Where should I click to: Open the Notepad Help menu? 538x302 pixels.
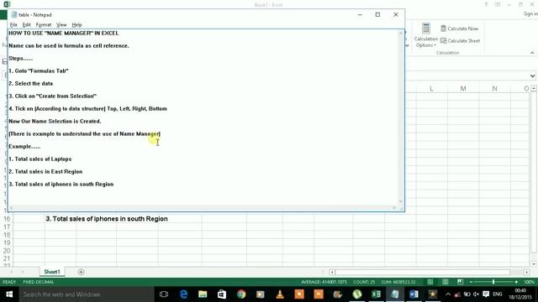click(x=76, y=24)
